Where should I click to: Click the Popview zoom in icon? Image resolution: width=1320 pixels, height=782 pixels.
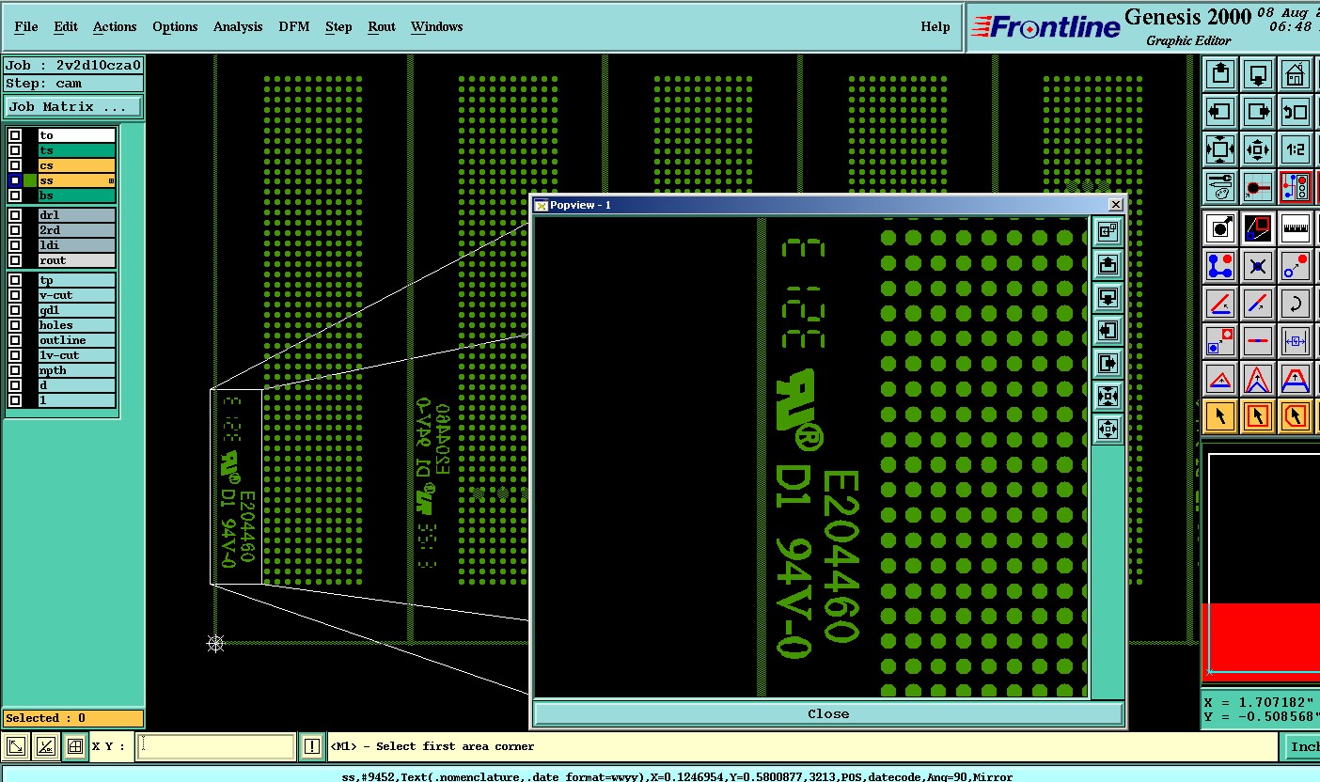point(1108,397)
